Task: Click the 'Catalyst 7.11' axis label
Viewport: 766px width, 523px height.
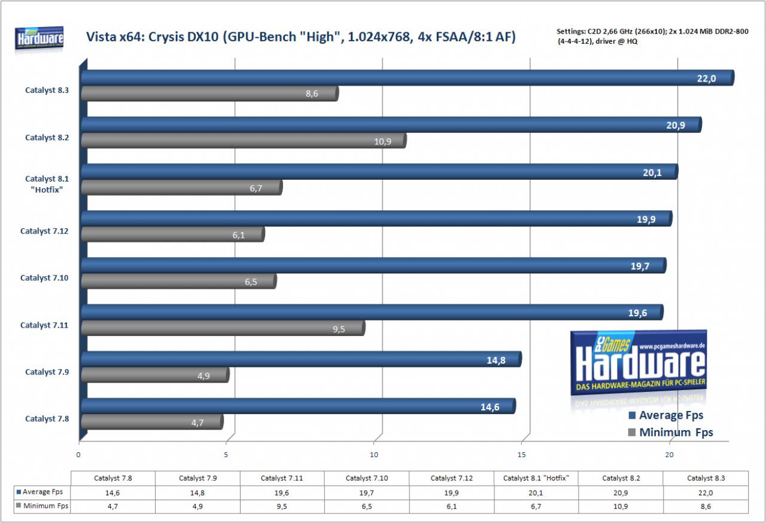Action: point(45,325)
